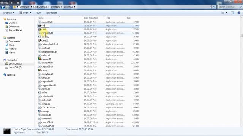The width and height of the screenshot is (243, 136).
Task: Select the colbact.dll file
Action: [x=46, y=100]
